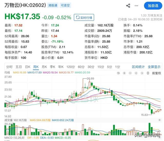Click the 成交额 value 2809.24万

[x=105, y=31]
